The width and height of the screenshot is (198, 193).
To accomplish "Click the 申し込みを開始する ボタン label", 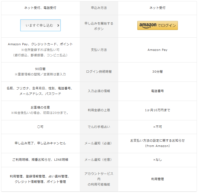I will (99, 26).
